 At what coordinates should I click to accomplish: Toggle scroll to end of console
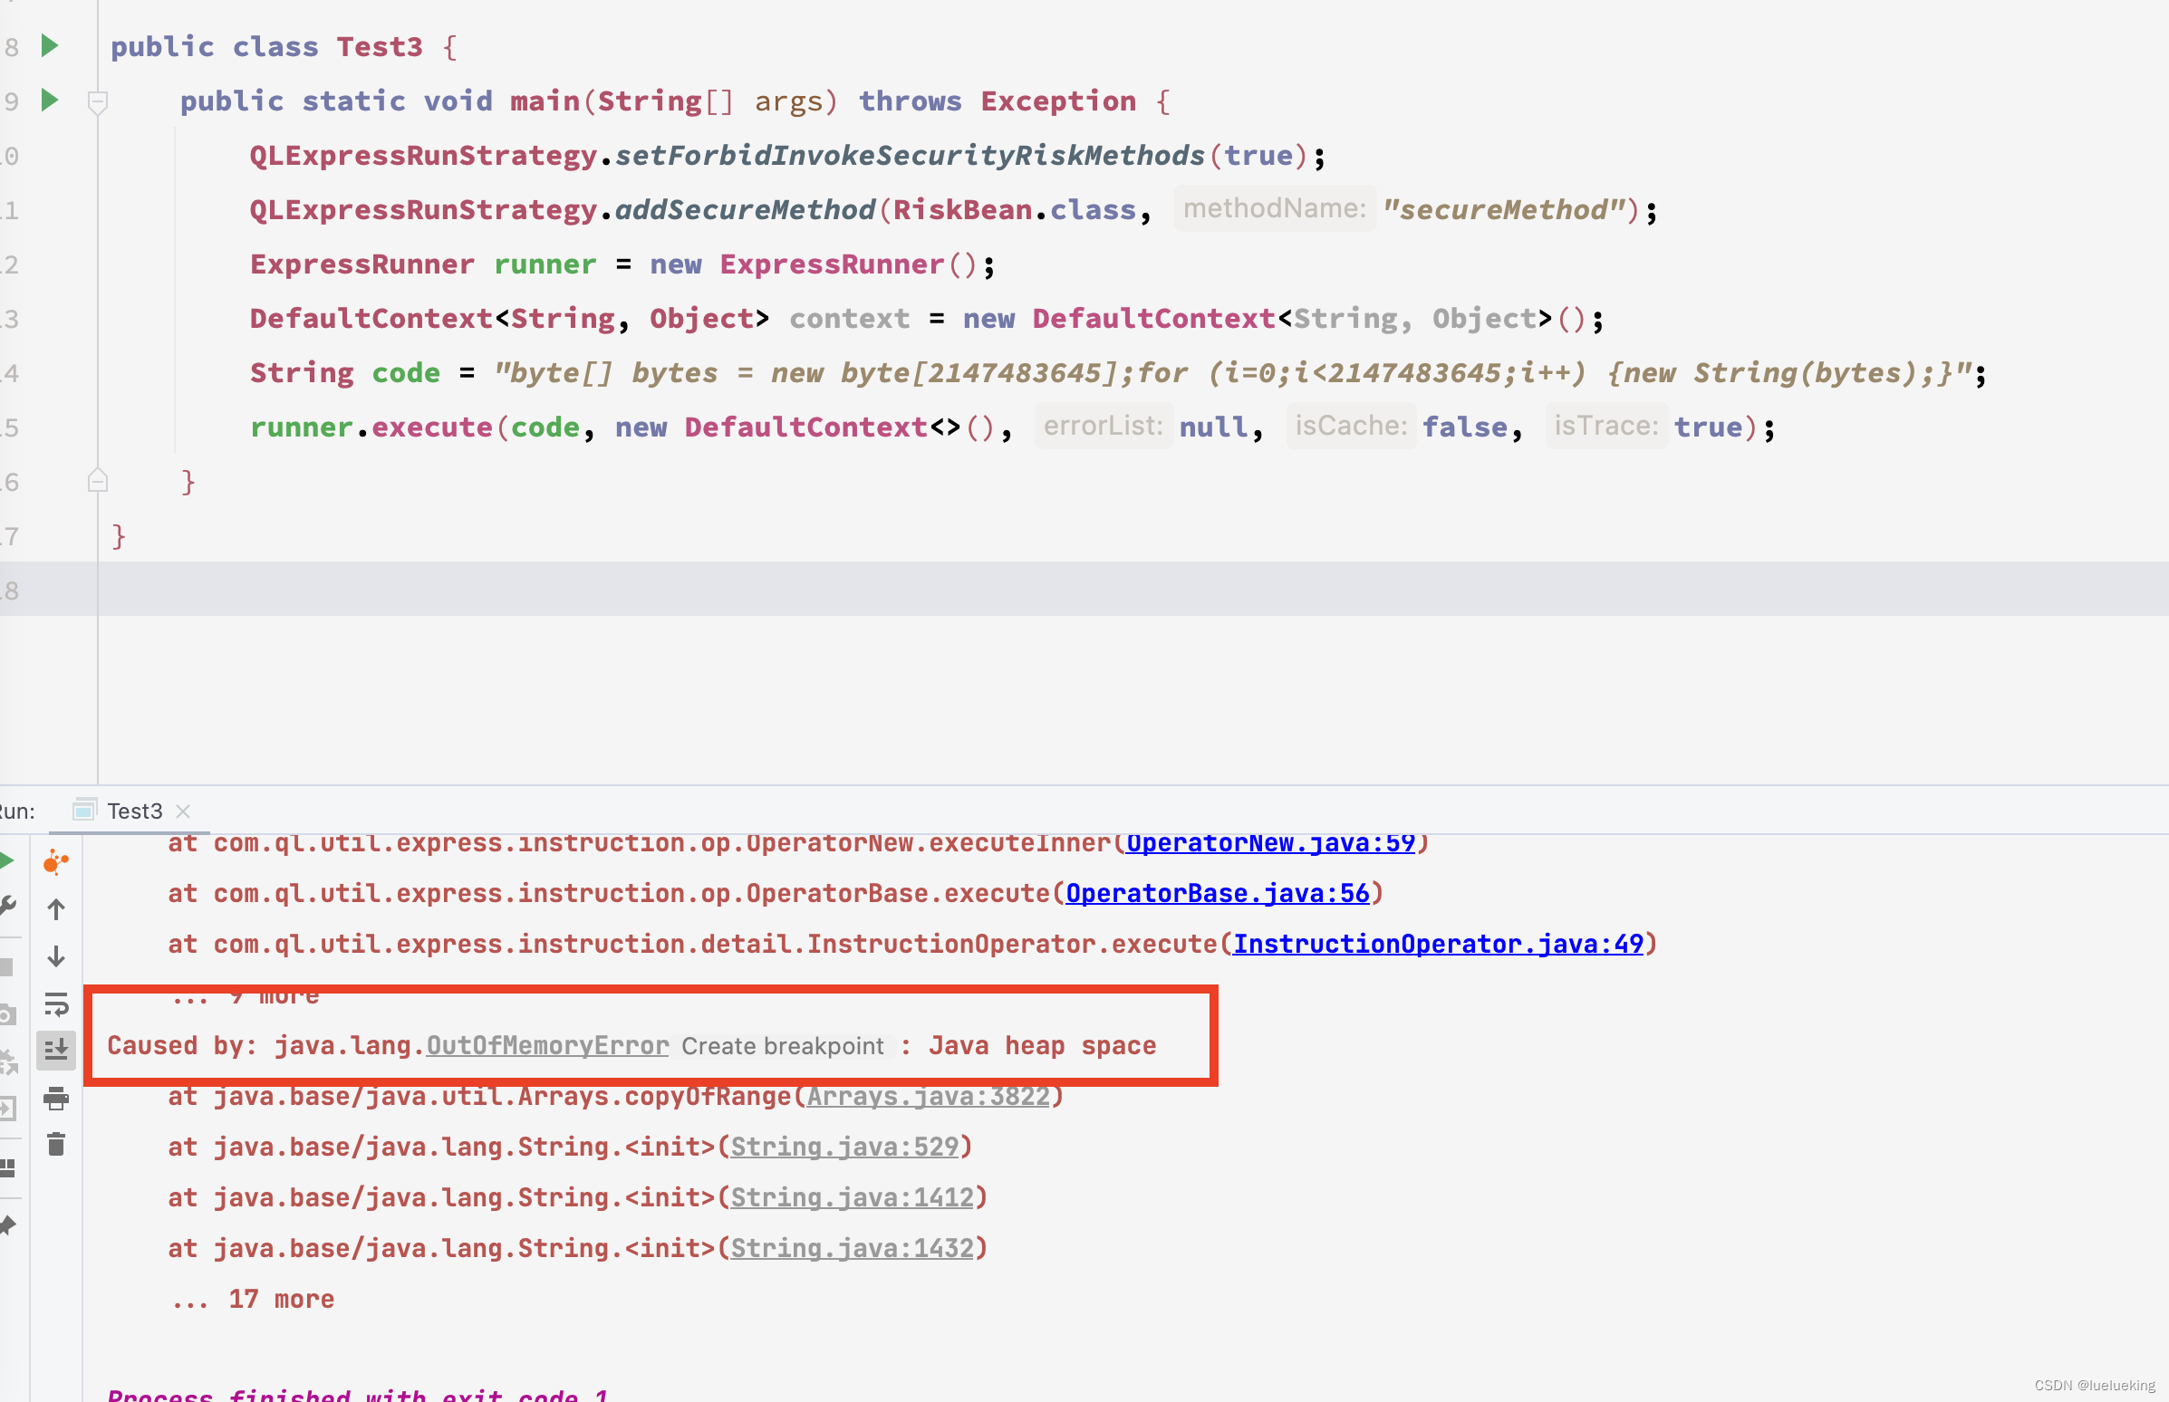tap(55, 1050)
